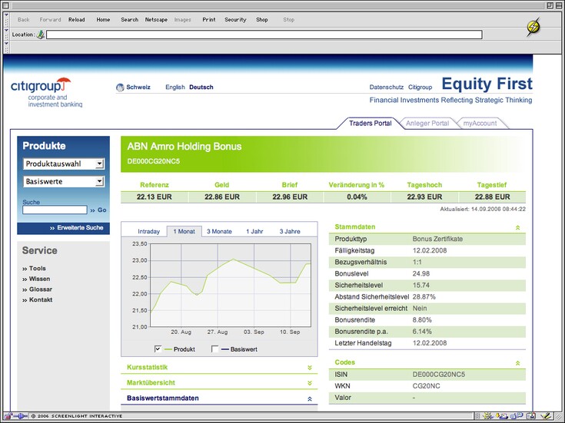Image resolution: width=565 pixels, height=423 pixels.
Task: Switch to the Intraday chart tab
Action: point(148,232)
